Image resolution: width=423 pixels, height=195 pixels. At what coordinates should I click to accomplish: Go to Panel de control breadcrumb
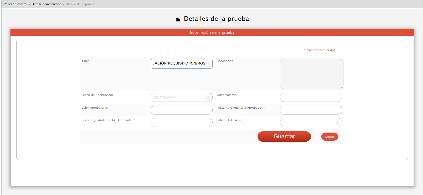click(16, 4)
